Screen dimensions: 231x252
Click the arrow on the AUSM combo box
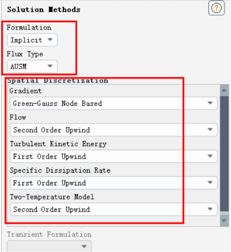(x=50, y=66)
